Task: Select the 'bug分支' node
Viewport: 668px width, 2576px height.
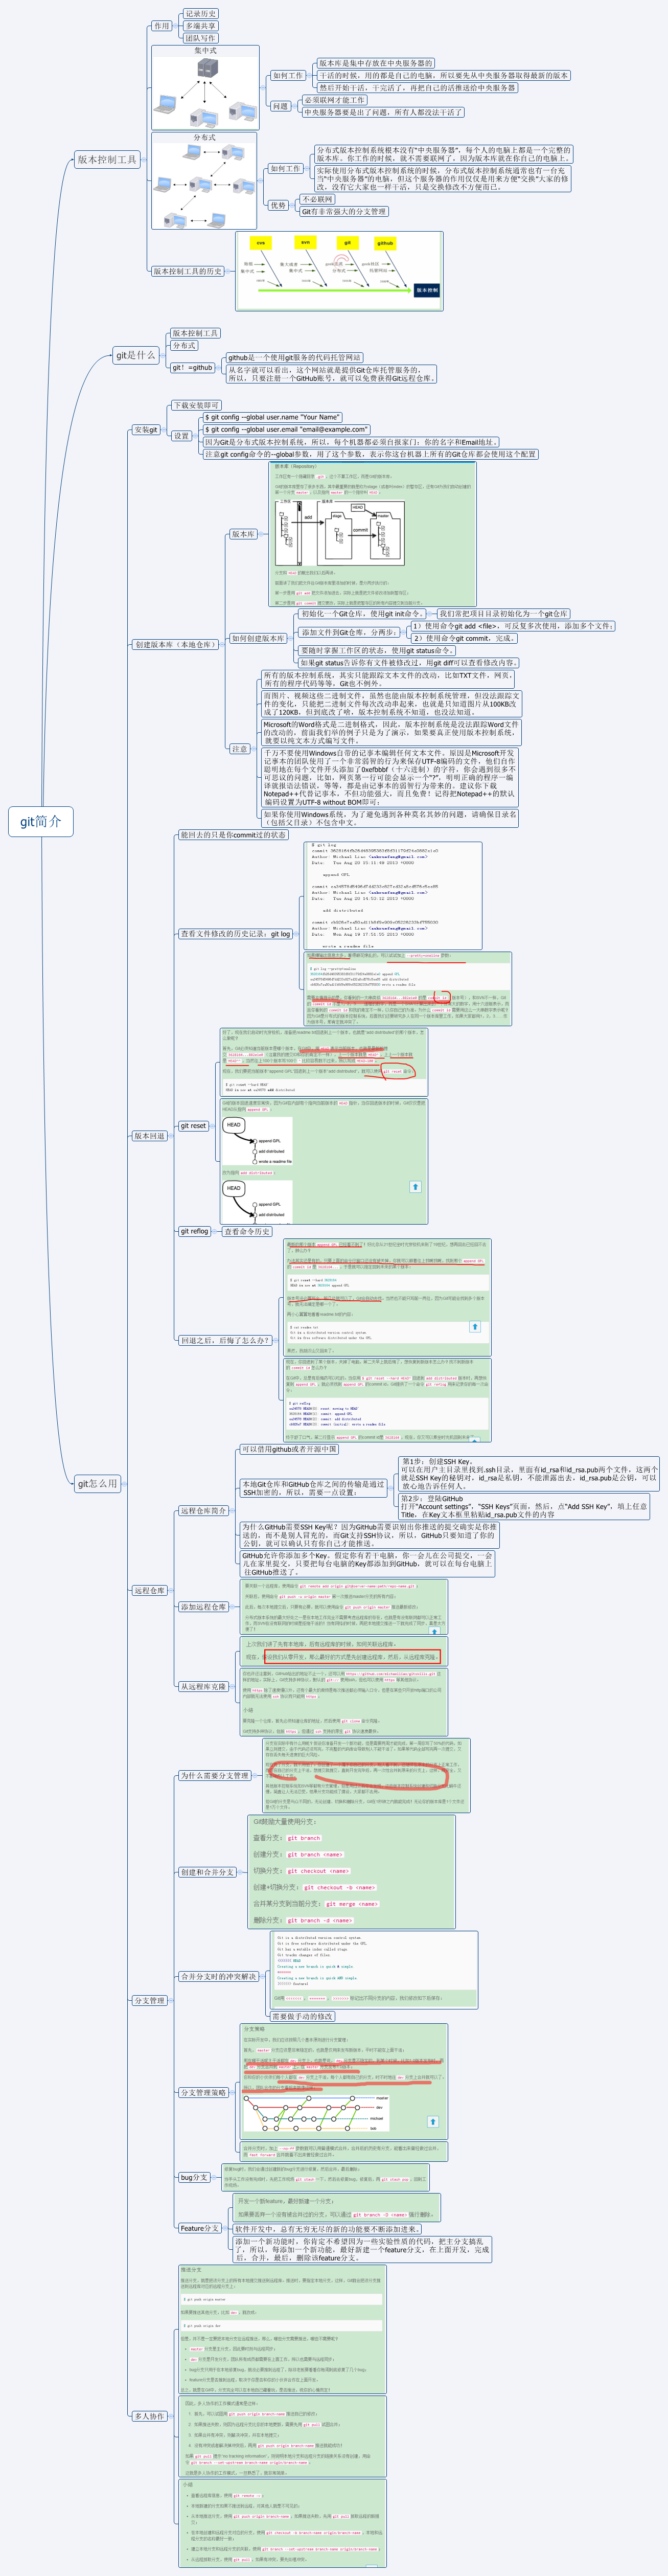Action: point(194,2178)
